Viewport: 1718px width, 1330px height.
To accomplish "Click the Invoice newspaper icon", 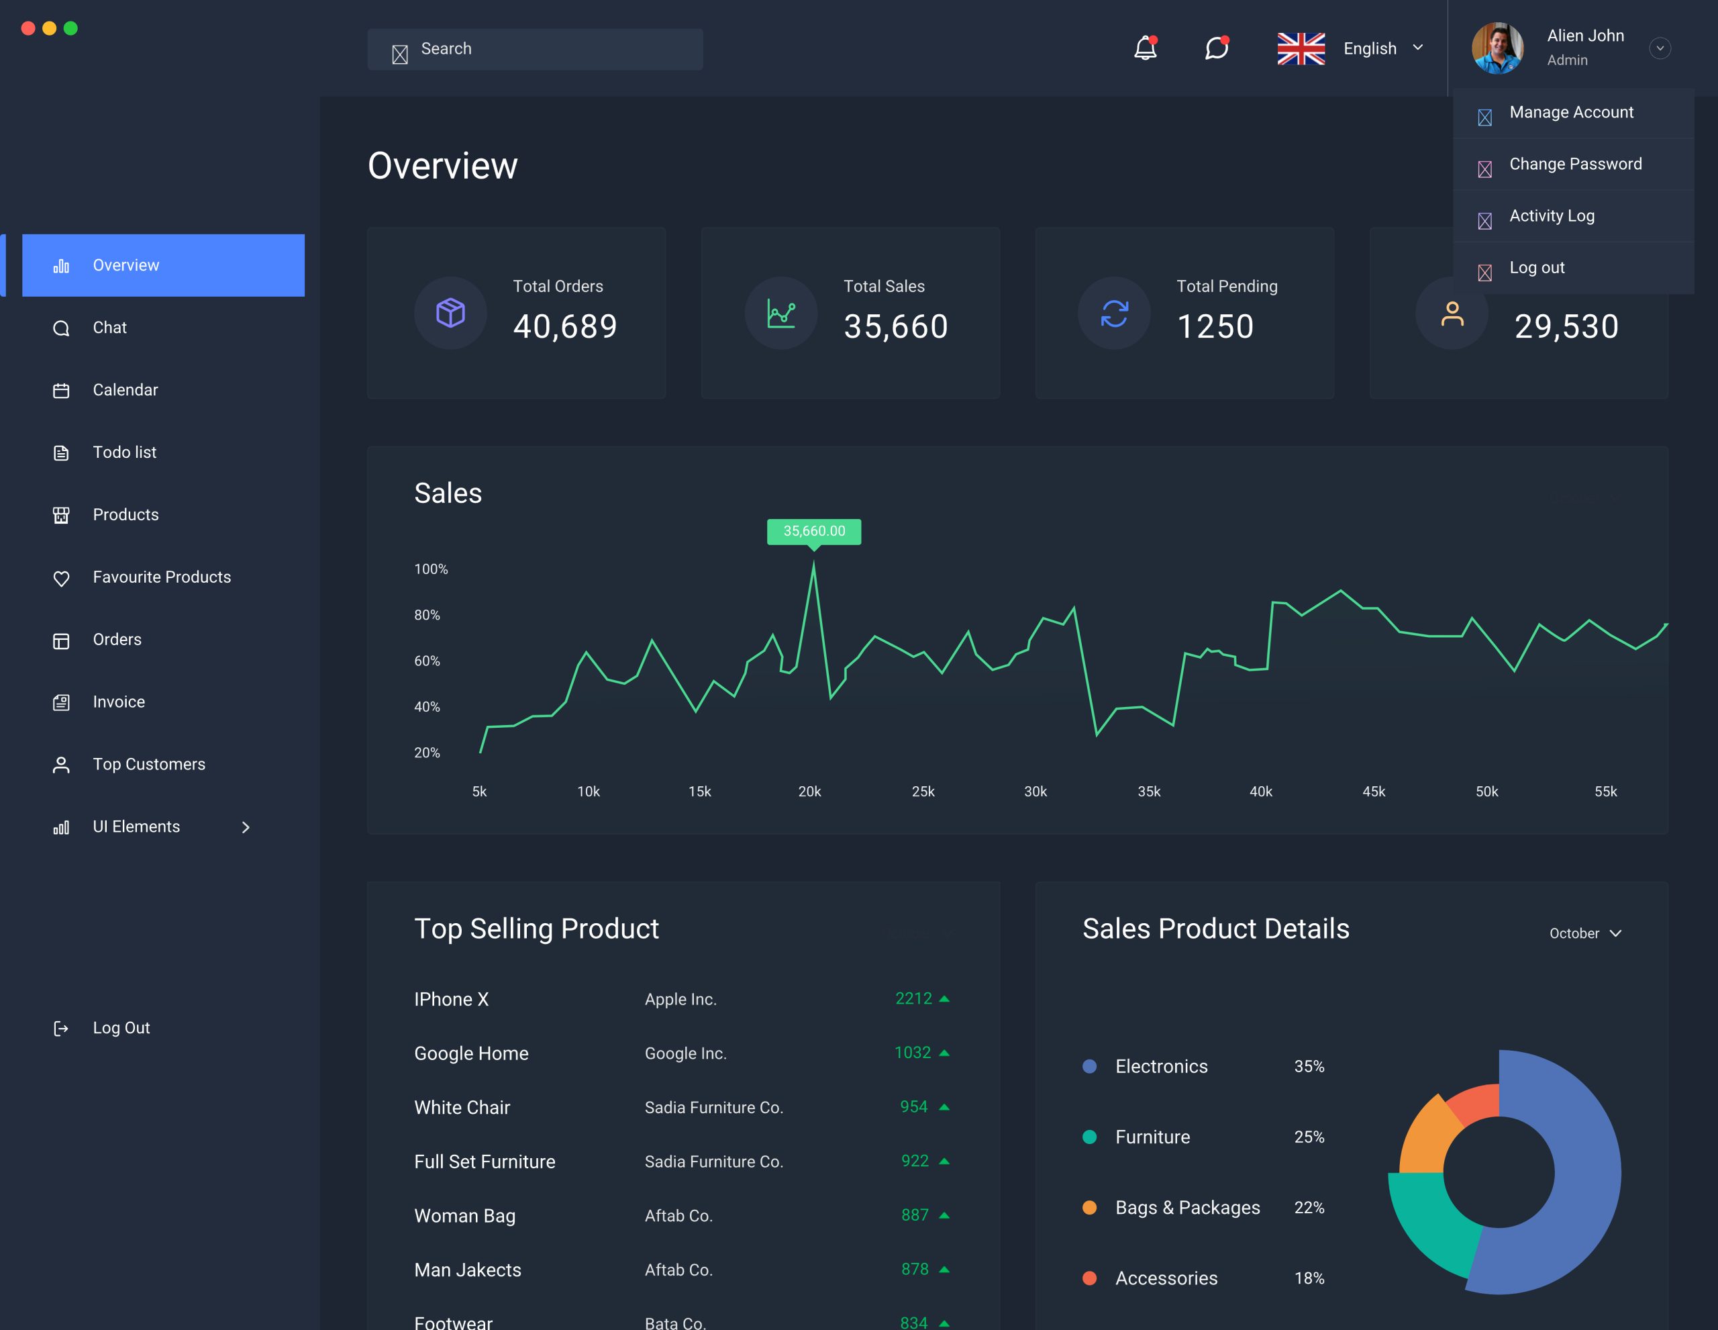I will (61, 703).
